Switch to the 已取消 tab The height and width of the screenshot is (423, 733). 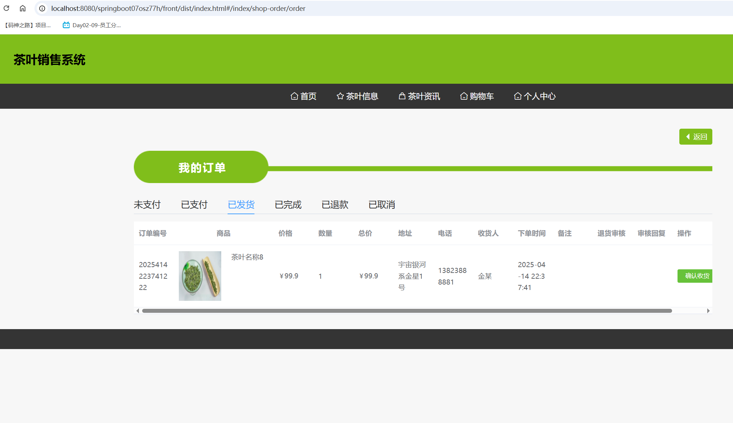click(x=382, y=205)
